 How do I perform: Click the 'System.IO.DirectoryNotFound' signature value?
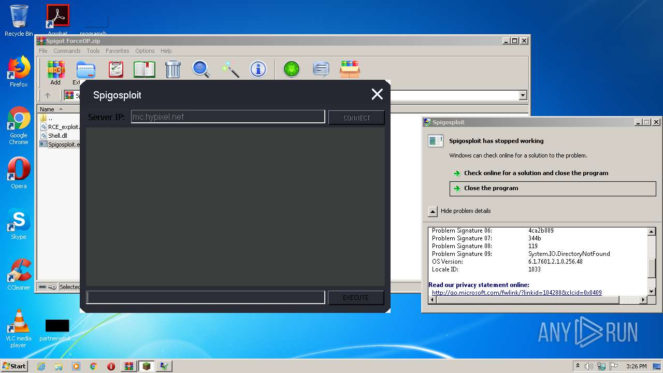click(569, 254)
